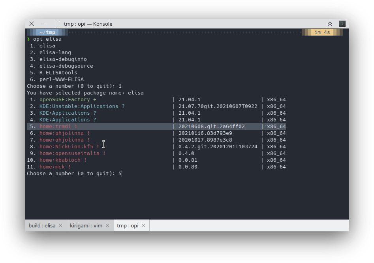This screenshot has height=263, width=374.
Task: Close the Konsole window
Action: coord(32,24)
